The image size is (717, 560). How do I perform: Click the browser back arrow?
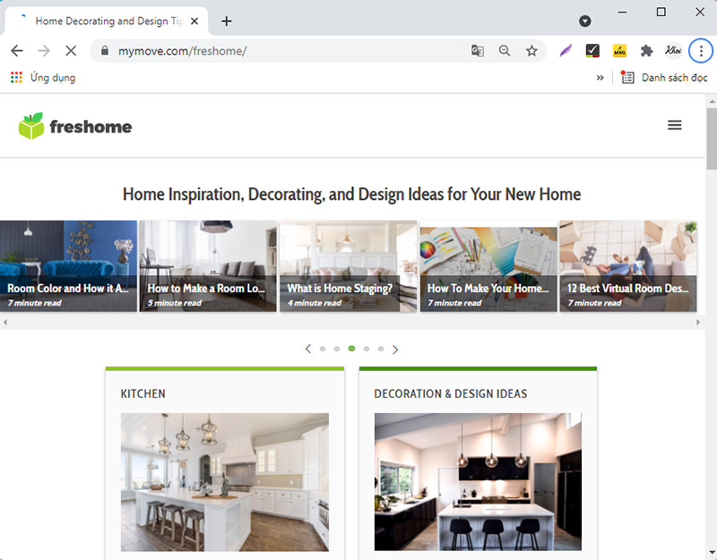[17, 51]
